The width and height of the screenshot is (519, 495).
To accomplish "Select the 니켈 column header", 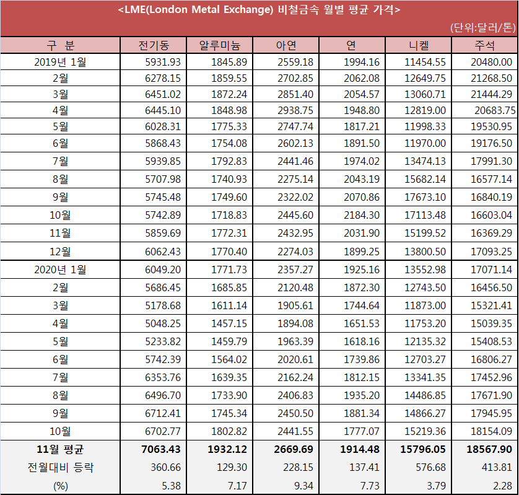I will pos(419,45).
